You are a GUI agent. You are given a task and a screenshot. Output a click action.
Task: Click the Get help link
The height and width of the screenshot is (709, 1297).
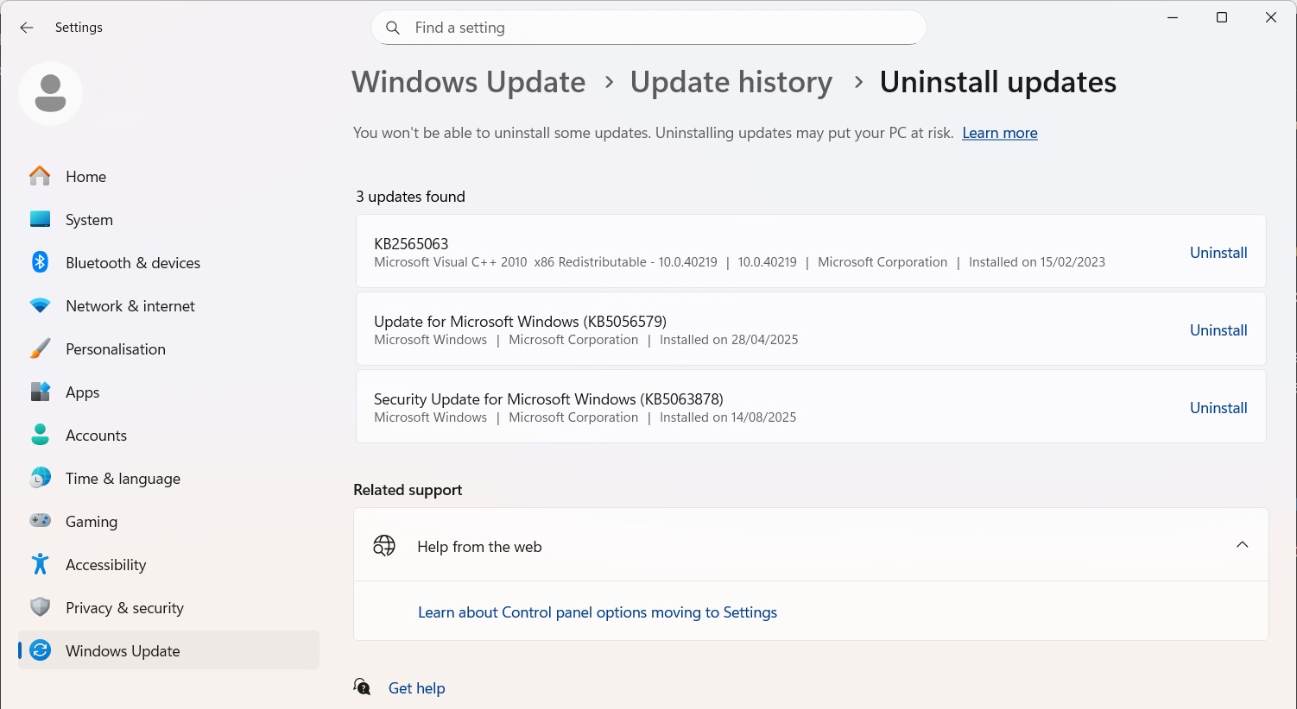coord(416,688)
